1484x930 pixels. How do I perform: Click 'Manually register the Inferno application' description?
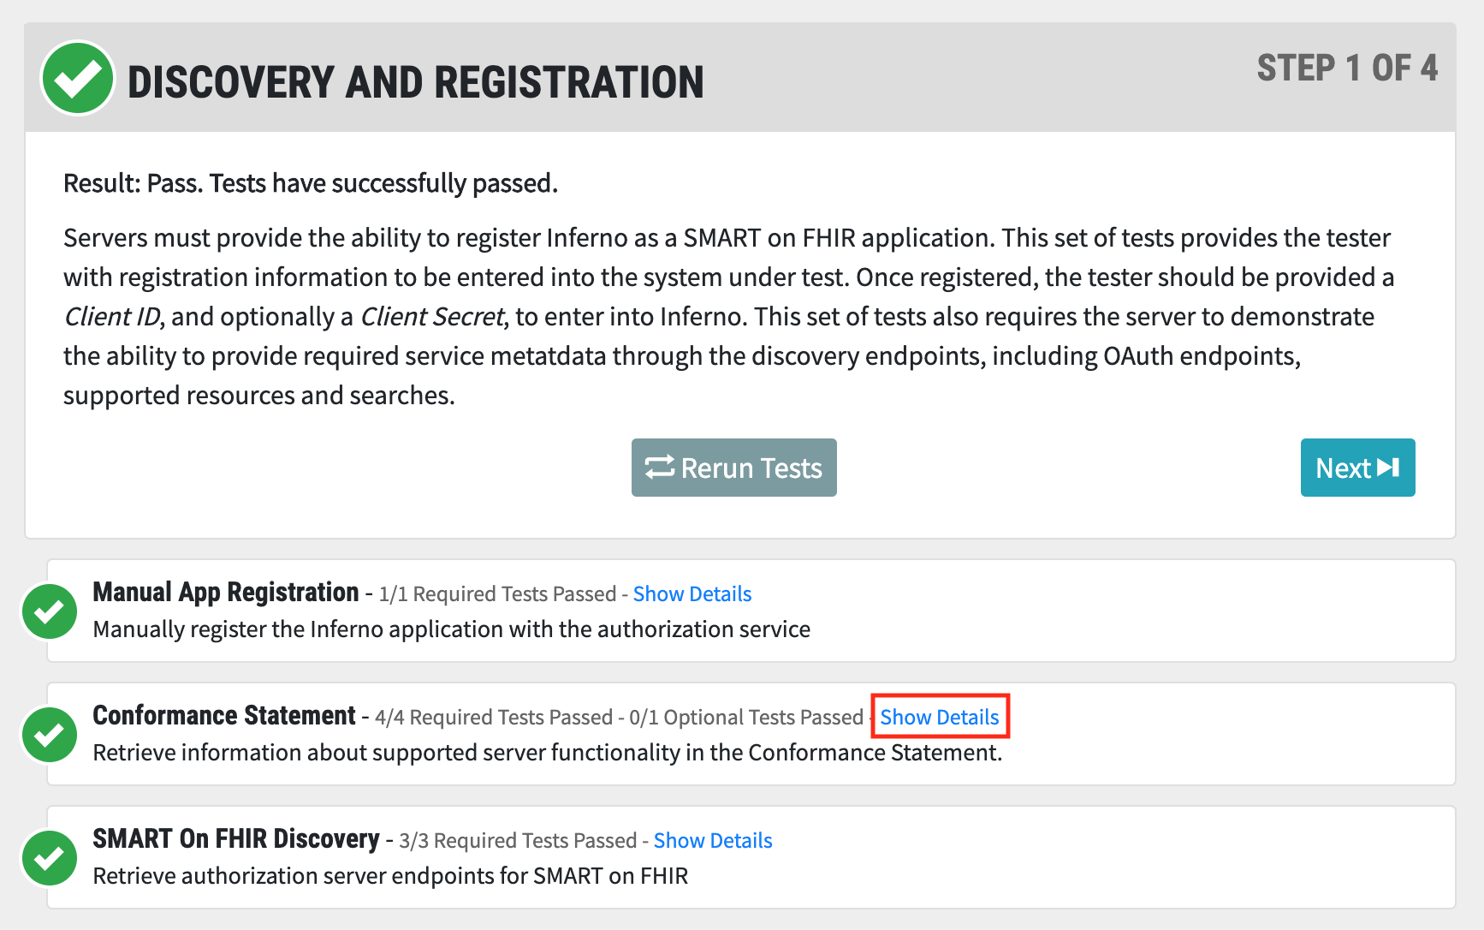[451, 629]
